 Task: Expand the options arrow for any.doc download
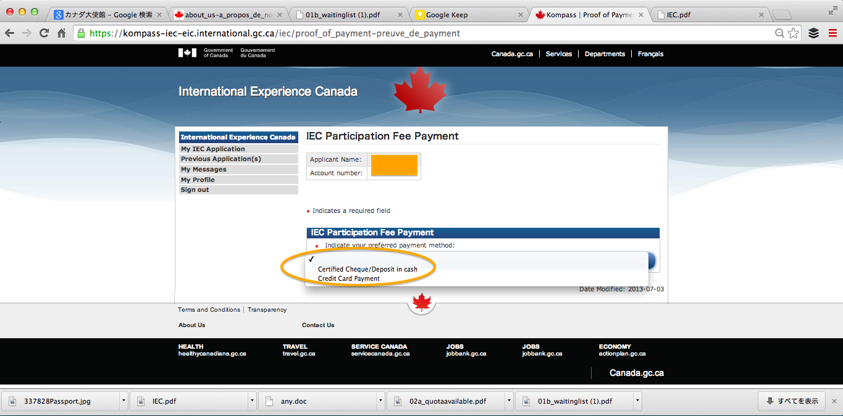(x=380, y=401)
